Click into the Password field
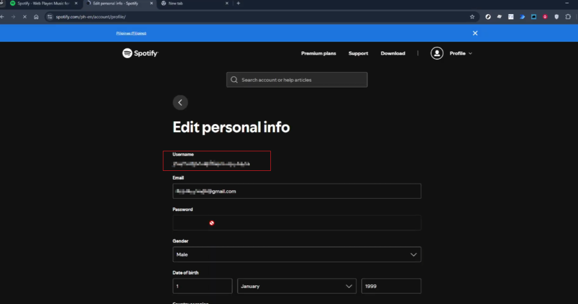Screen dimensions: 578x304 [x=297, y=223]
